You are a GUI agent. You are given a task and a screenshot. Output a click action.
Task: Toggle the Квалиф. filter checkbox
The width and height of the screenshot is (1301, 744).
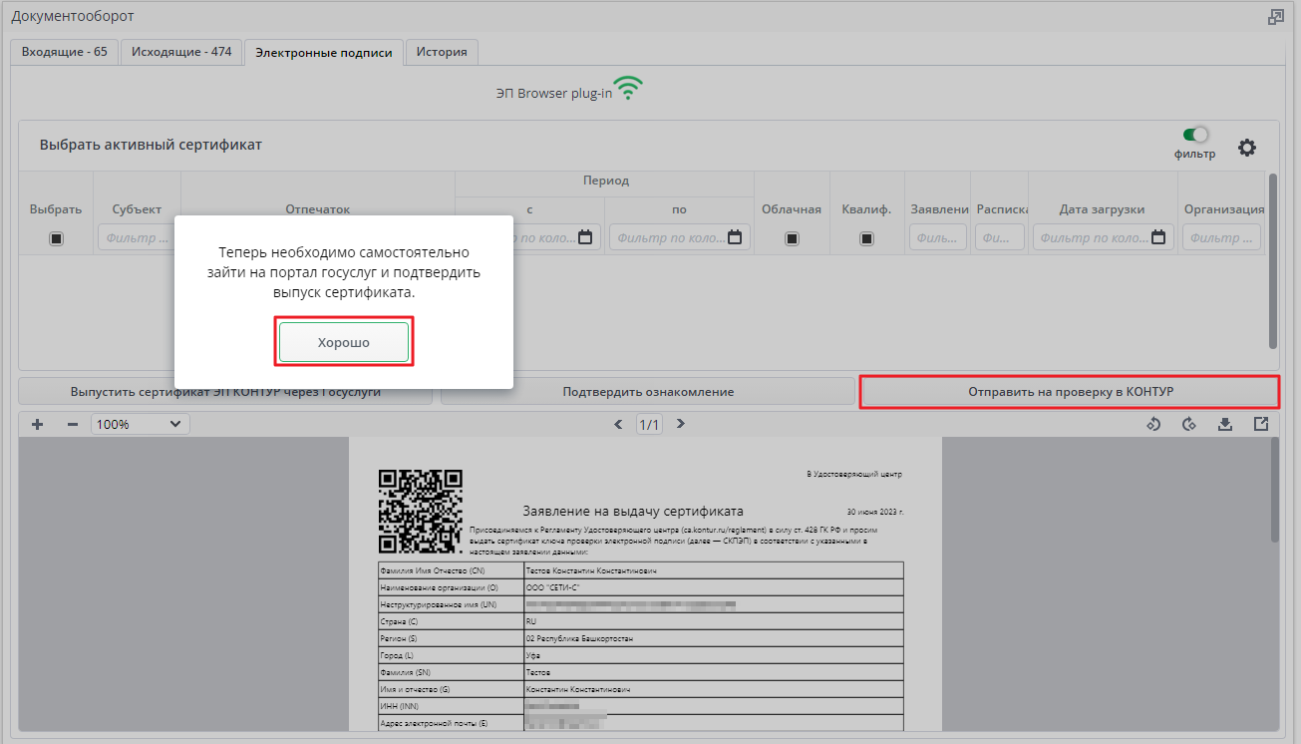[866, 238]
